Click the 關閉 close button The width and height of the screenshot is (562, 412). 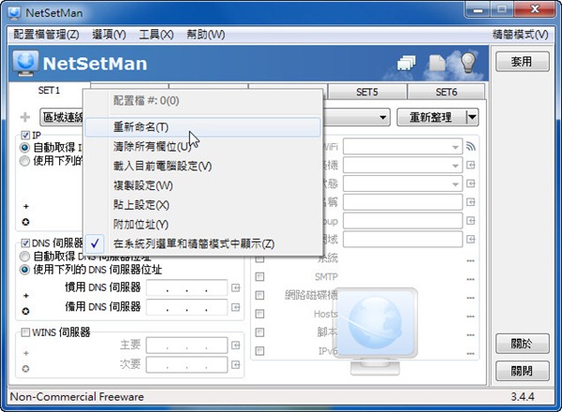pos(523,371)
